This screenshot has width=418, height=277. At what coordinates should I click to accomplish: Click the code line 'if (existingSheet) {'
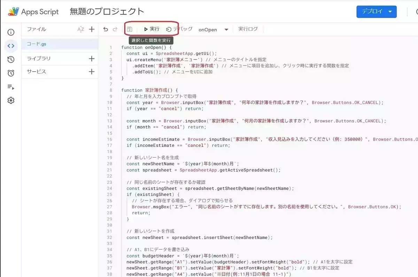(153, 195)
